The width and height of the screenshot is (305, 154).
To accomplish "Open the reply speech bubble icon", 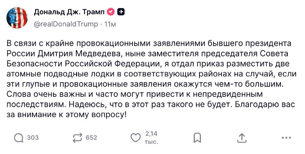I will (x=18, y=138).
